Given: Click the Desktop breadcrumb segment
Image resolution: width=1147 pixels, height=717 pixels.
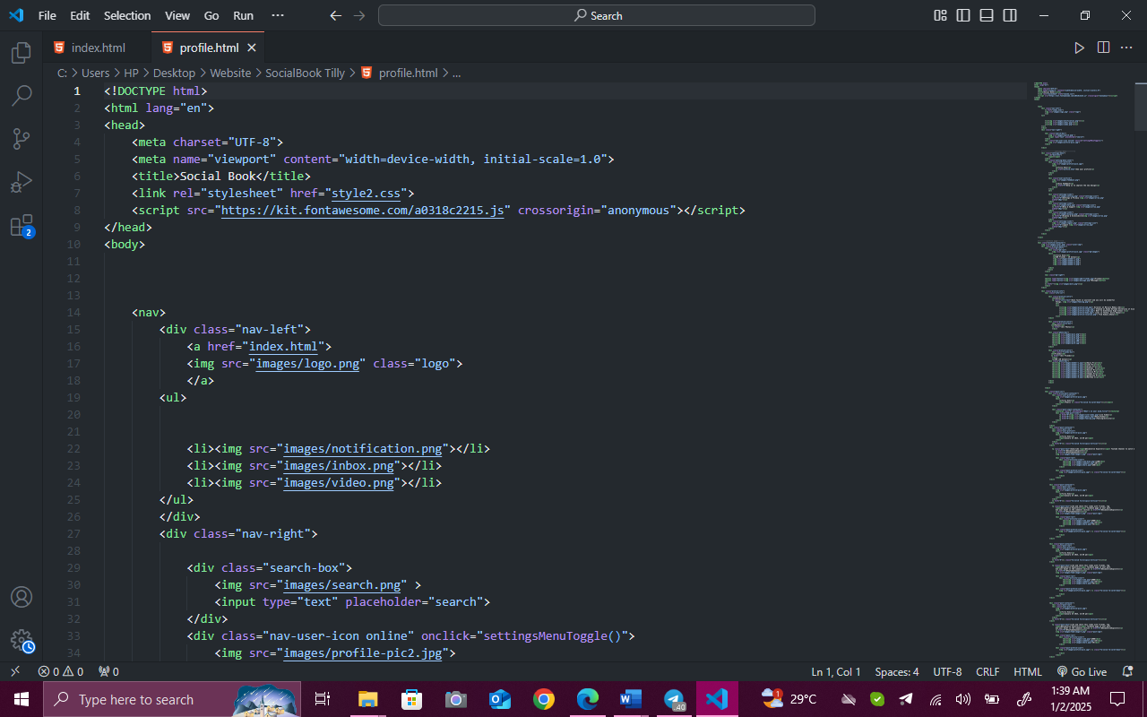Looking at the screenshot, I should click(x=174, y=73).
